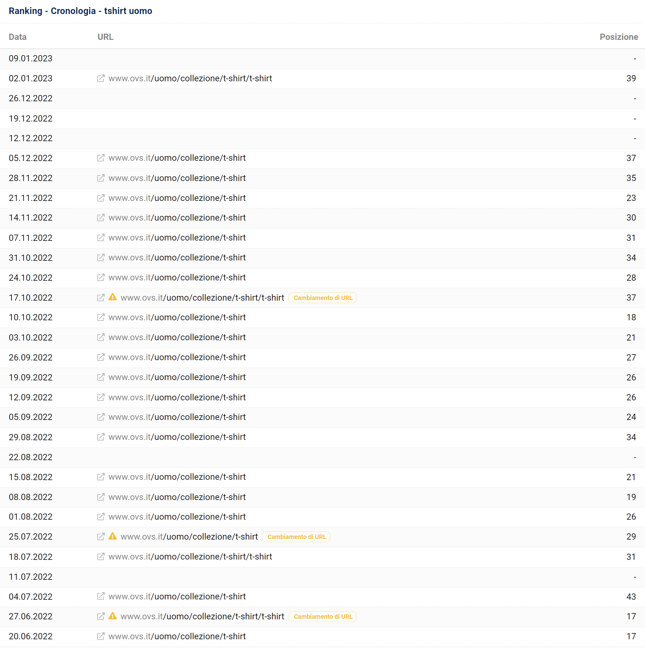
Task: Click position value 18 in 10.10.2022 row
Action: click(631, 317)
